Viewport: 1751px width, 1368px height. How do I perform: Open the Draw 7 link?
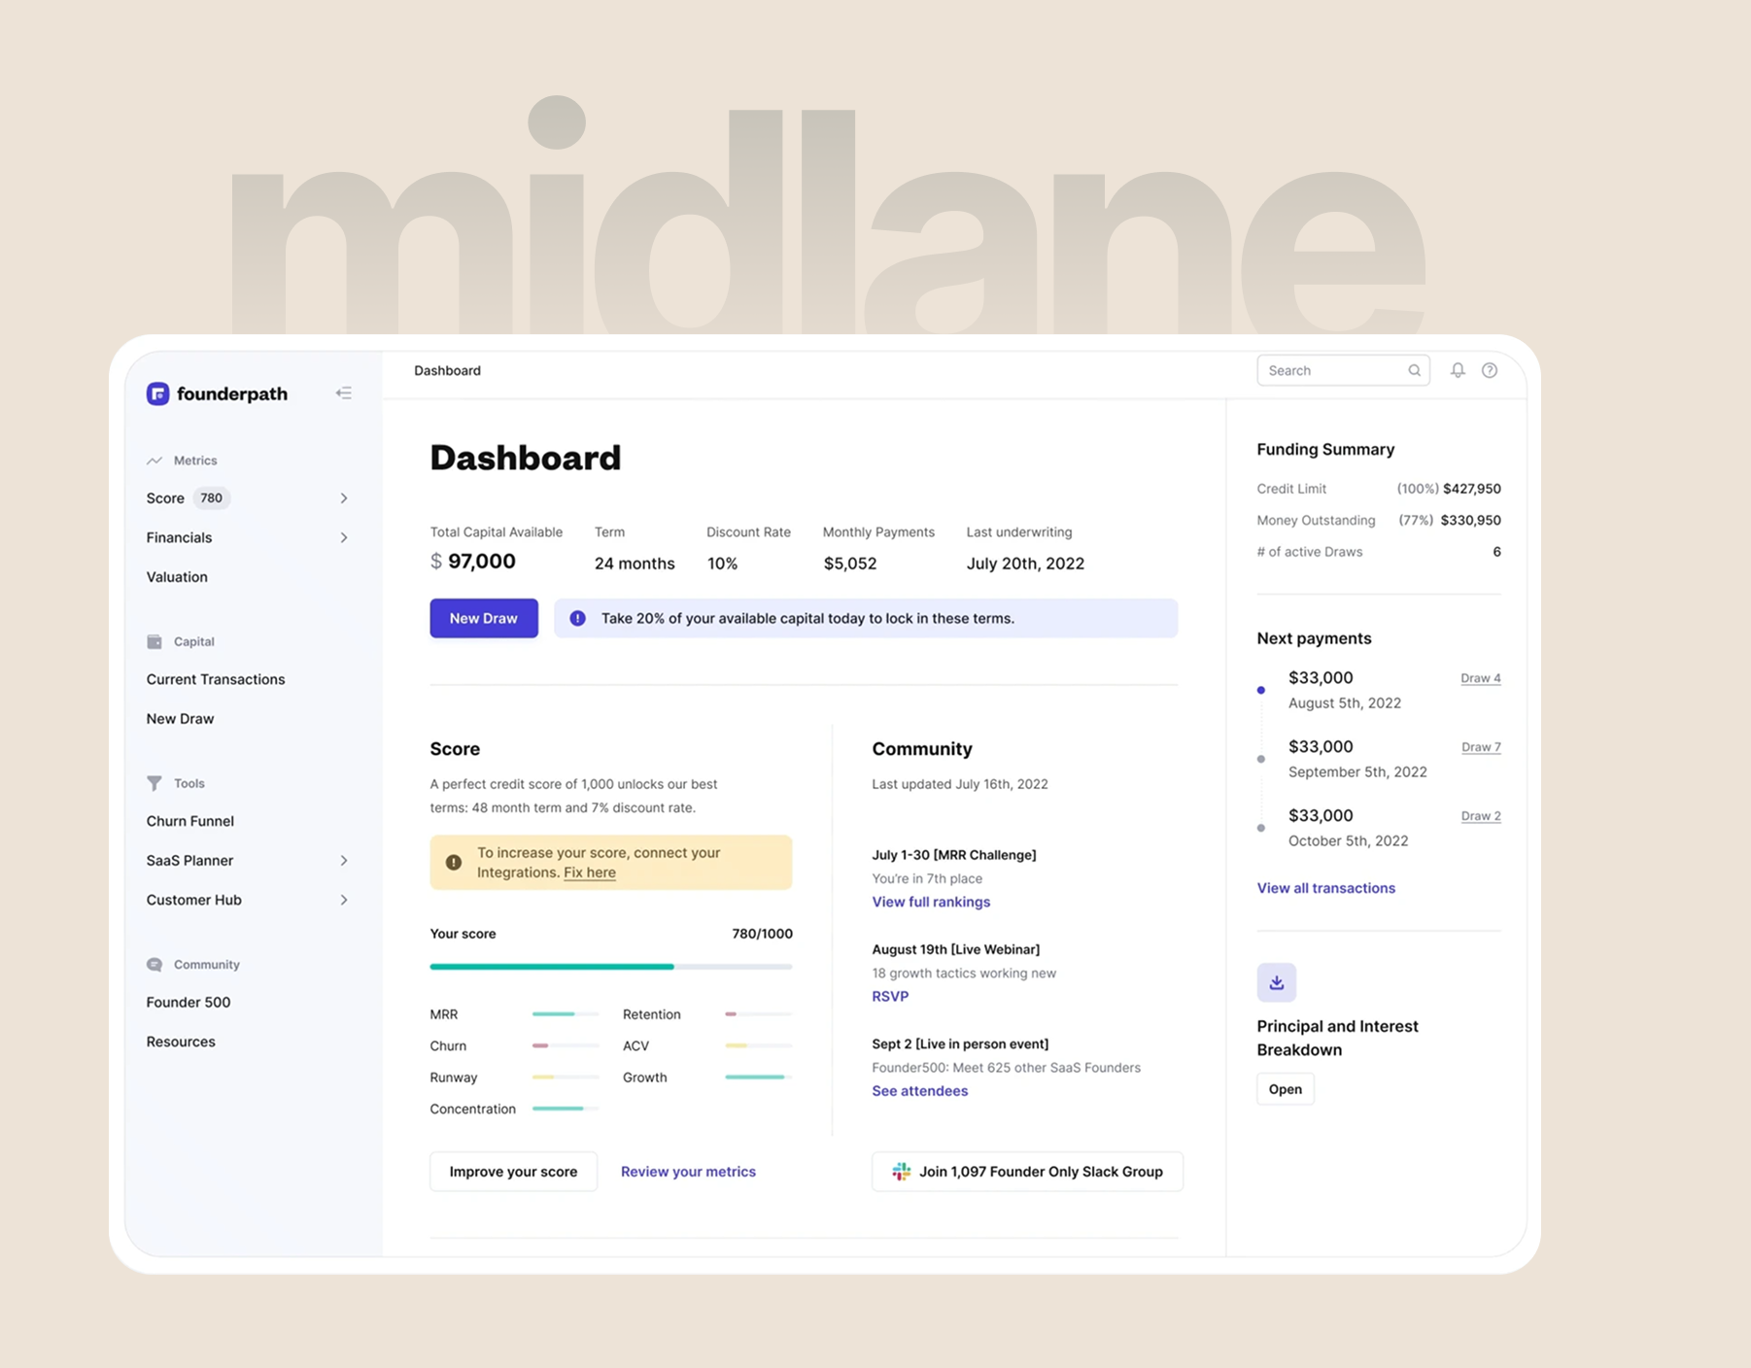pos(1481,747)
